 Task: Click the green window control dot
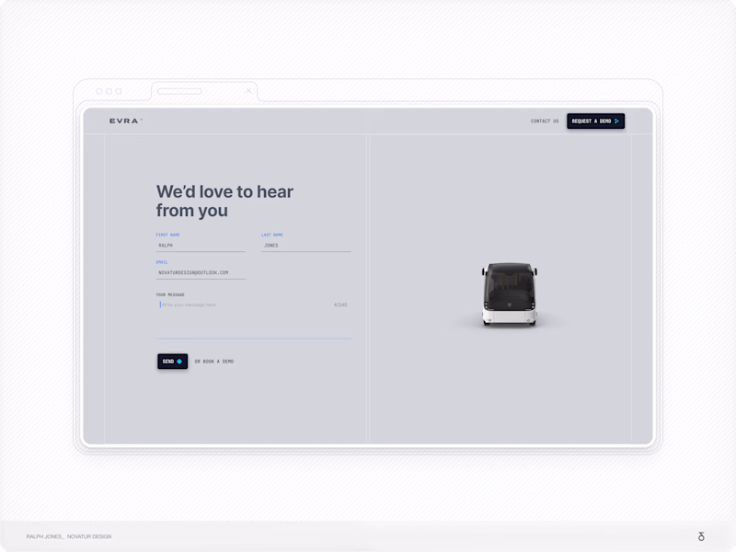[x=118, y=92]
